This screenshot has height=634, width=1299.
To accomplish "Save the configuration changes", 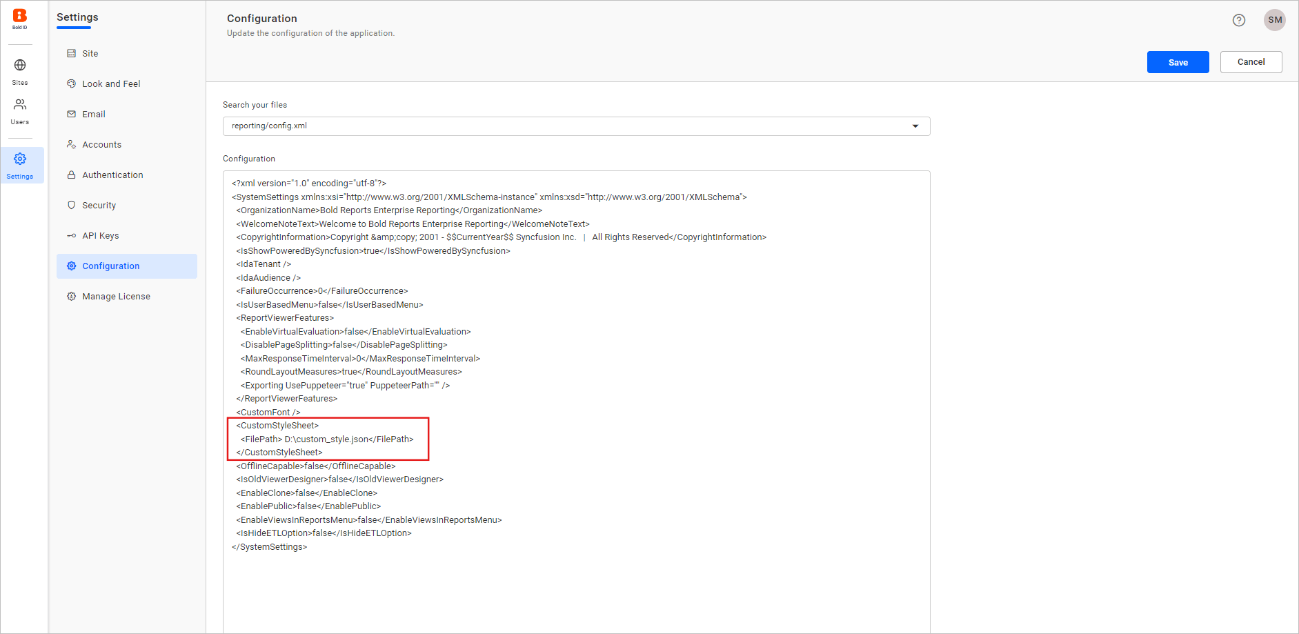I will pyautogui.click(x=1178, y=62).
